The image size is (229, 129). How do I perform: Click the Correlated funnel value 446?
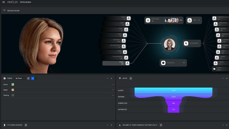(173, 103)
